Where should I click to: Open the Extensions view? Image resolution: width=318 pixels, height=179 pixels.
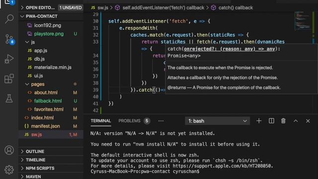coord(9,79)
